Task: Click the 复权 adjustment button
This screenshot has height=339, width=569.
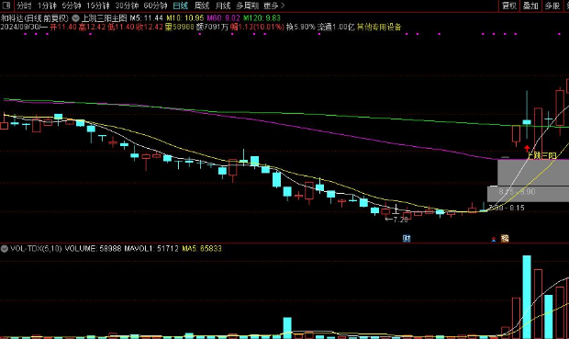Action: point(509,6)
